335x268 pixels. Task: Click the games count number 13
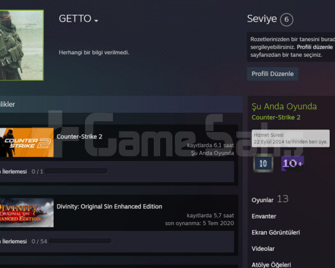(283, 199)
